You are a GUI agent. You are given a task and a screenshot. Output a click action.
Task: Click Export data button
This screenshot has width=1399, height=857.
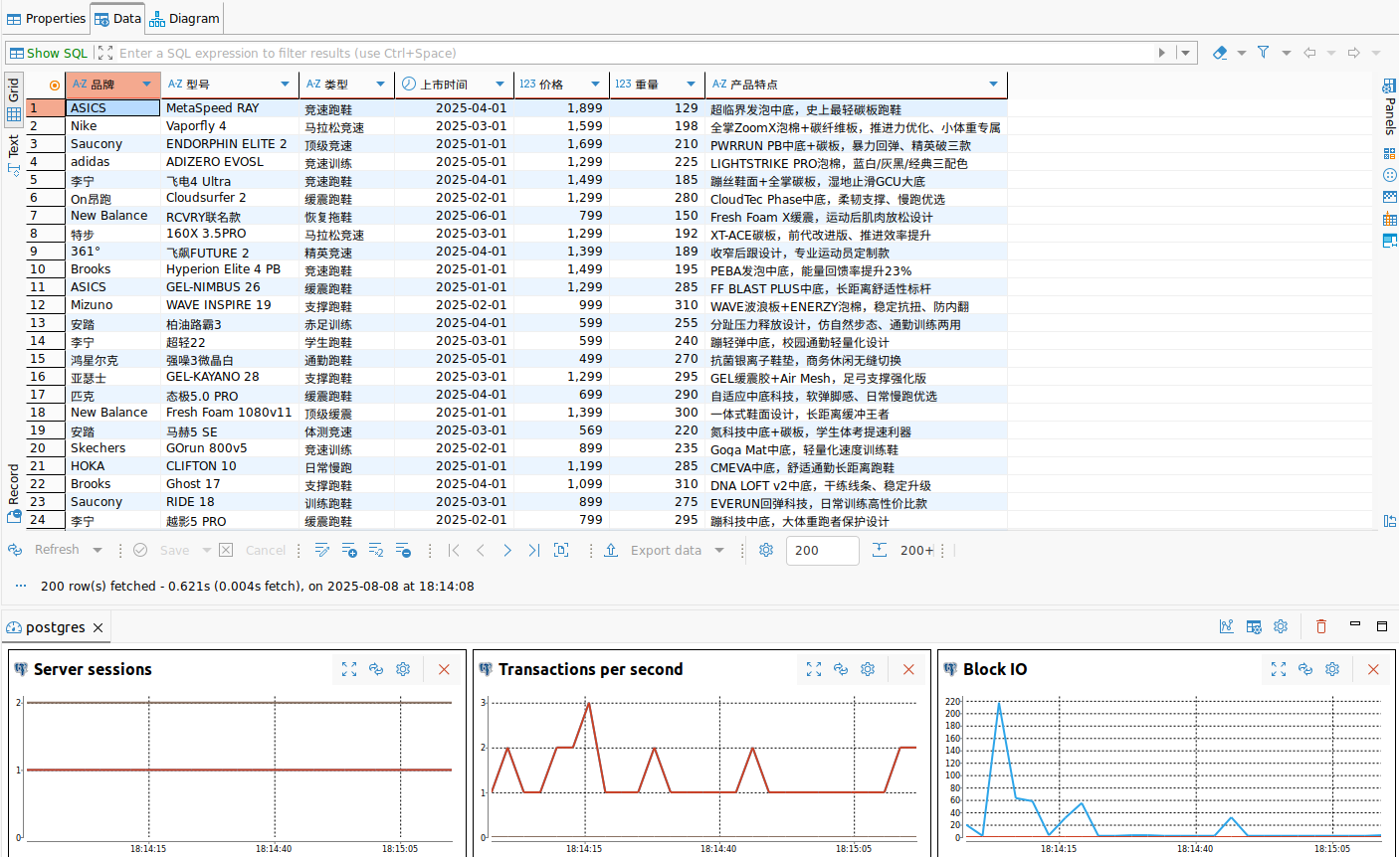[x=653, y=550]
